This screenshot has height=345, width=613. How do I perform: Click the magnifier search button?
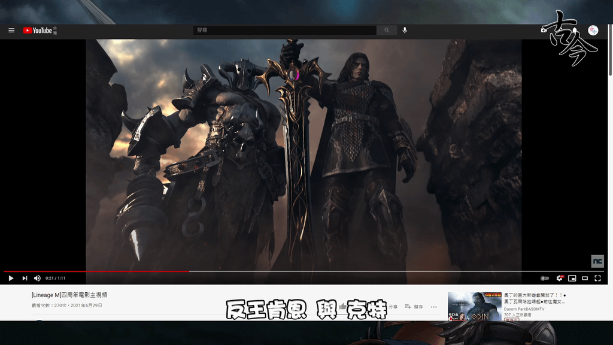(x=387, y=30)
